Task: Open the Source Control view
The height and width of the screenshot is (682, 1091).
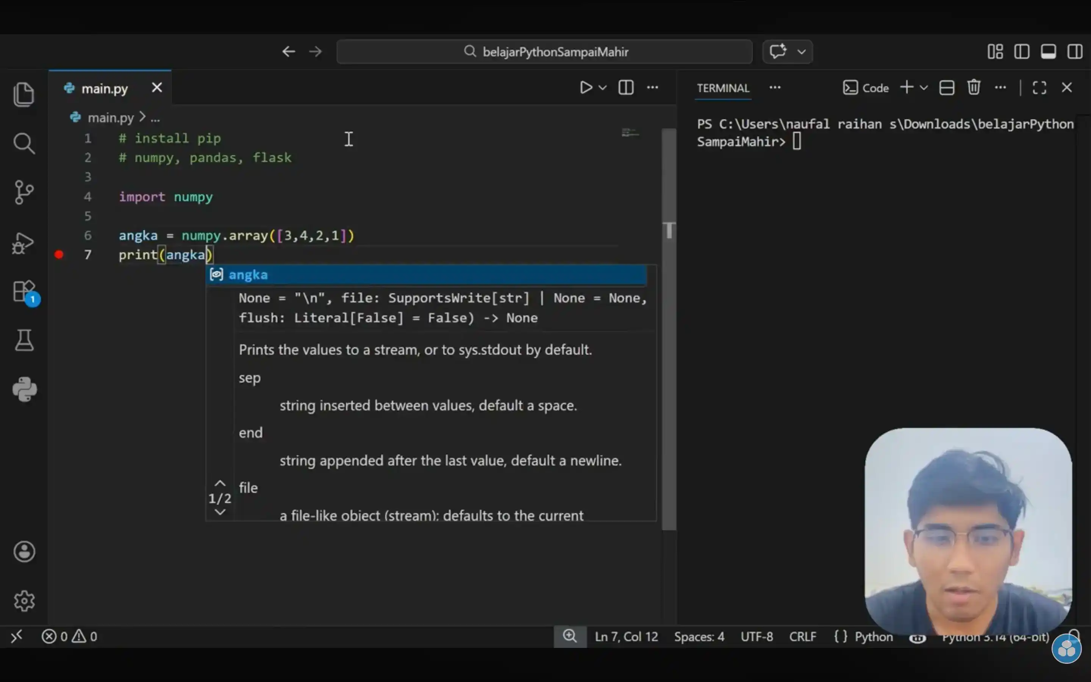Action: point(24,192)
